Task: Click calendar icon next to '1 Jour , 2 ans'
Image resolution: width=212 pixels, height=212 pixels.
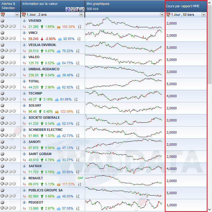Action: click(24, 15)
